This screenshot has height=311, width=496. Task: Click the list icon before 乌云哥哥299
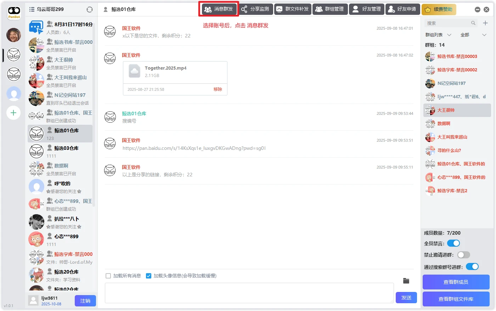coord(32,10)
